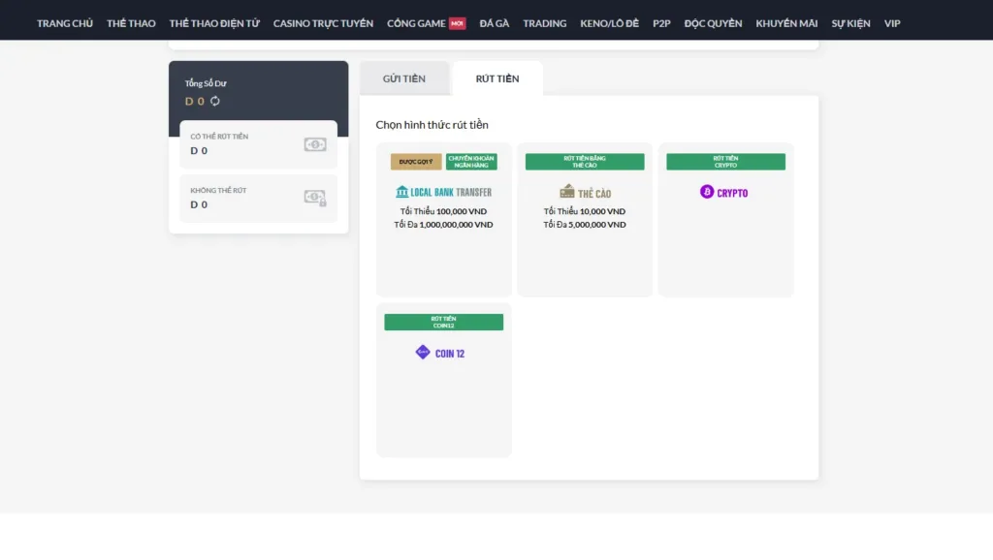993x560 pixels.
Task: Open the Thể Thao menu
Action: pyautogui.click(x=131, y=23)
